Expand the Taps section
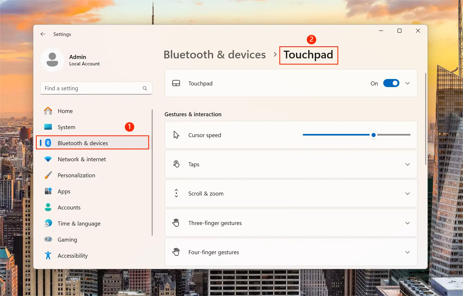 click(x=407, y=164)
